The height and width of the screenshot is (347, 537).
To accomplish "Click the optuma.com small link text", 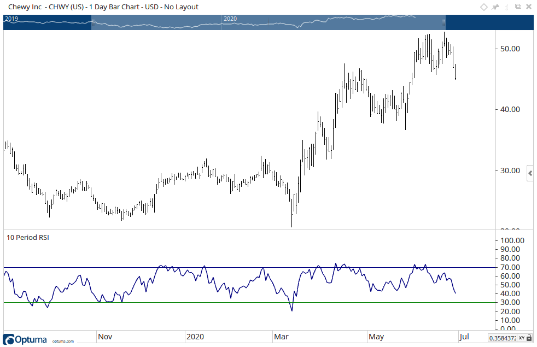I will coord(63,341).
